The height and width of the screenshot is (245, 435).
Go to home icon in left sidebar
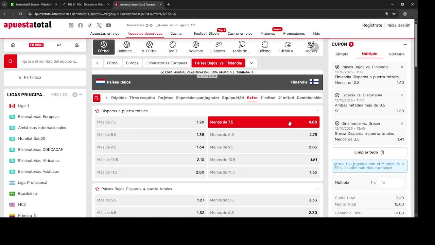pos(13,45)
